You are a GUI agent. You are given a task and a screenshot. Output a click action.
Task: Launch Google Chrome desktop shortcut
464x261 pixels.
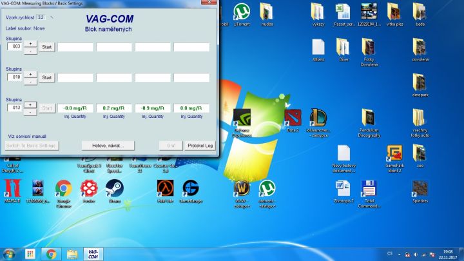pyautogui.click(x=63, y=194)
